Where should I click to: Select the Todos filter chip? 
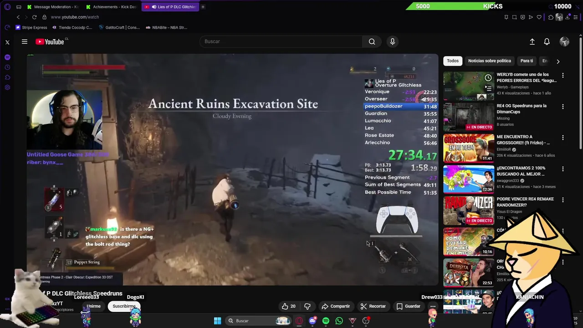point(453,61)
